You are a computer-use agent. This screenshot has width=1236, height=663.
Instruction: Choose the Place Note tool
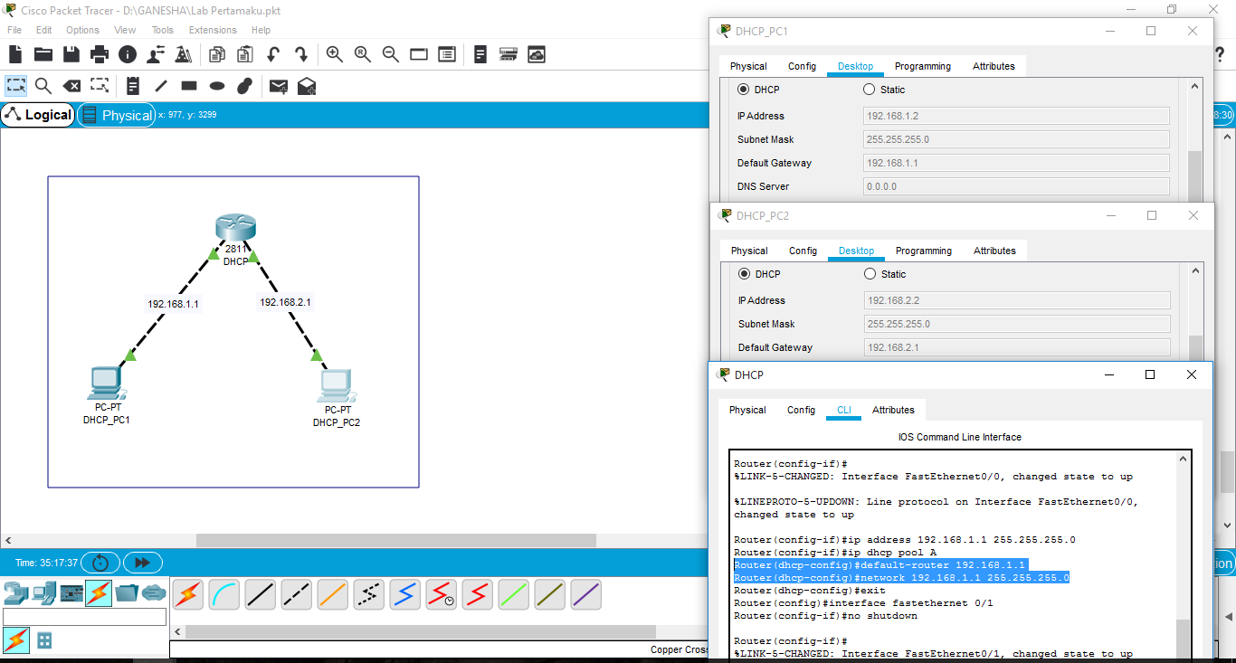[133, 86]
